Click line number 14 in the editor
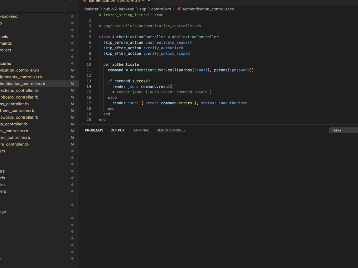Viewport: 358px width, 268px height. 89,86
